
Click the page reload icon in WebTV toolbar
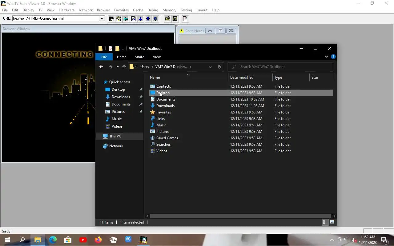coord(133,19)
